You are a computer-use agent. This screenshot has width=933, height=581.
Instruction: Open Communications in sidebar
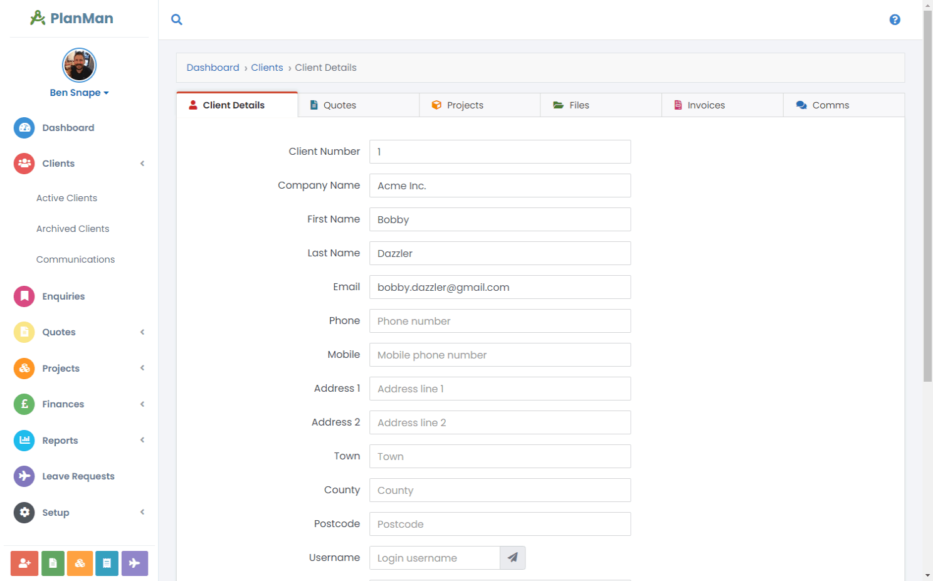click(75, 259)
